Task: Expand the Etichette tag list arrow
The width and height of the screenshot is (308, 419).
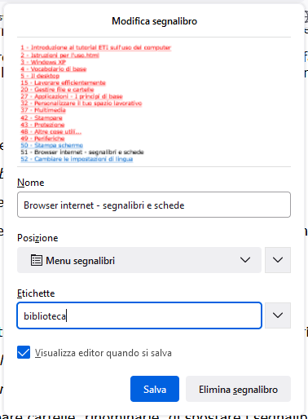Action: point(278,315)
